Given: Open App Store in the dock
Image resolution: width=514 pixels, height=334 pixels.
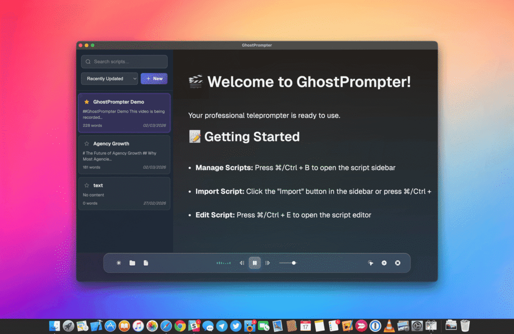Looking at the screenshot, I should [x=110, y=326].
